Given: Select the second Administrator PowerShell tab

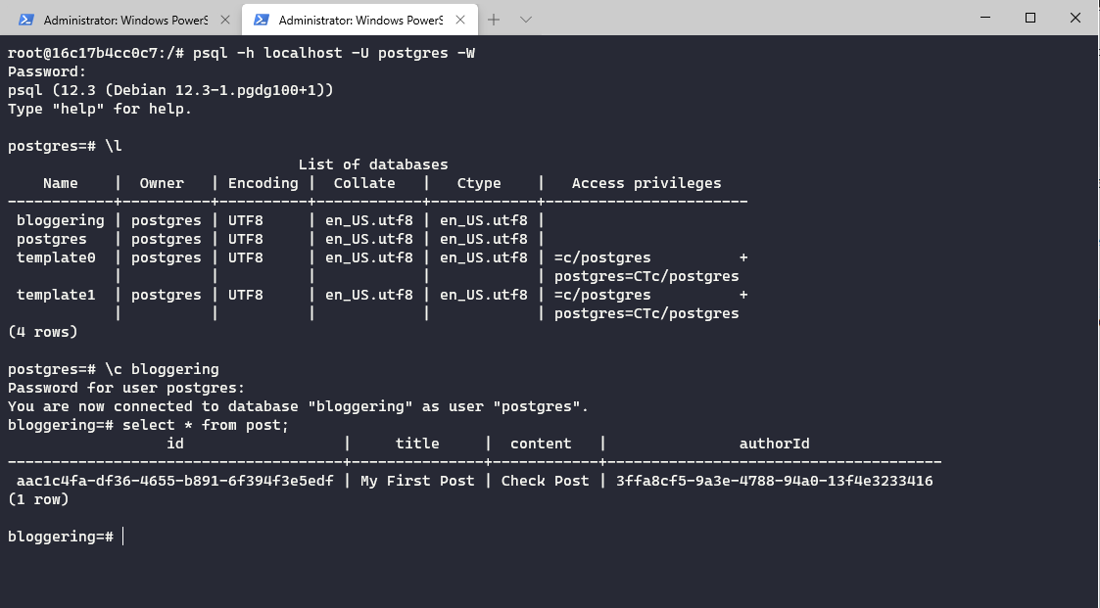Looking at the screenshot, I should [359, 20].
